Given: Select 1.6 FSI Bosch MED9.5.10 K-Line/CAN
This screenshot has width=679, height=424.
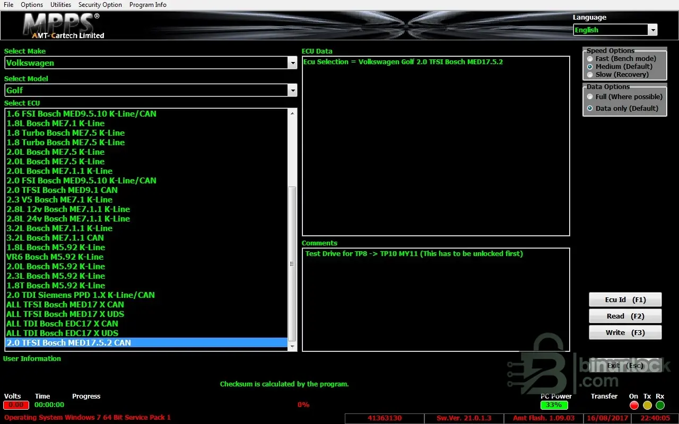Looking at the screenshot, I should (146, 114).
